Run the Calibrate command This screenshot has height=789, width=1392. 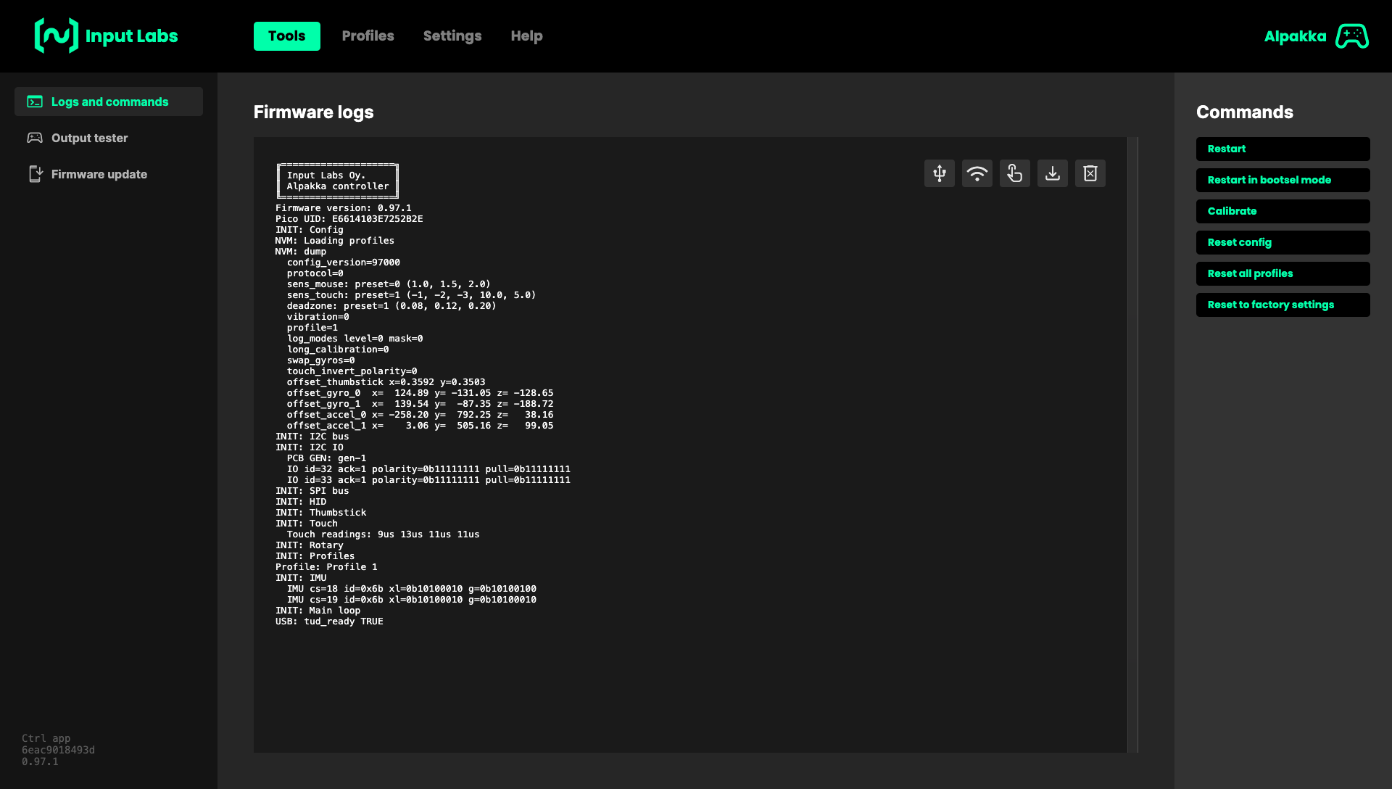(1283, 211)
